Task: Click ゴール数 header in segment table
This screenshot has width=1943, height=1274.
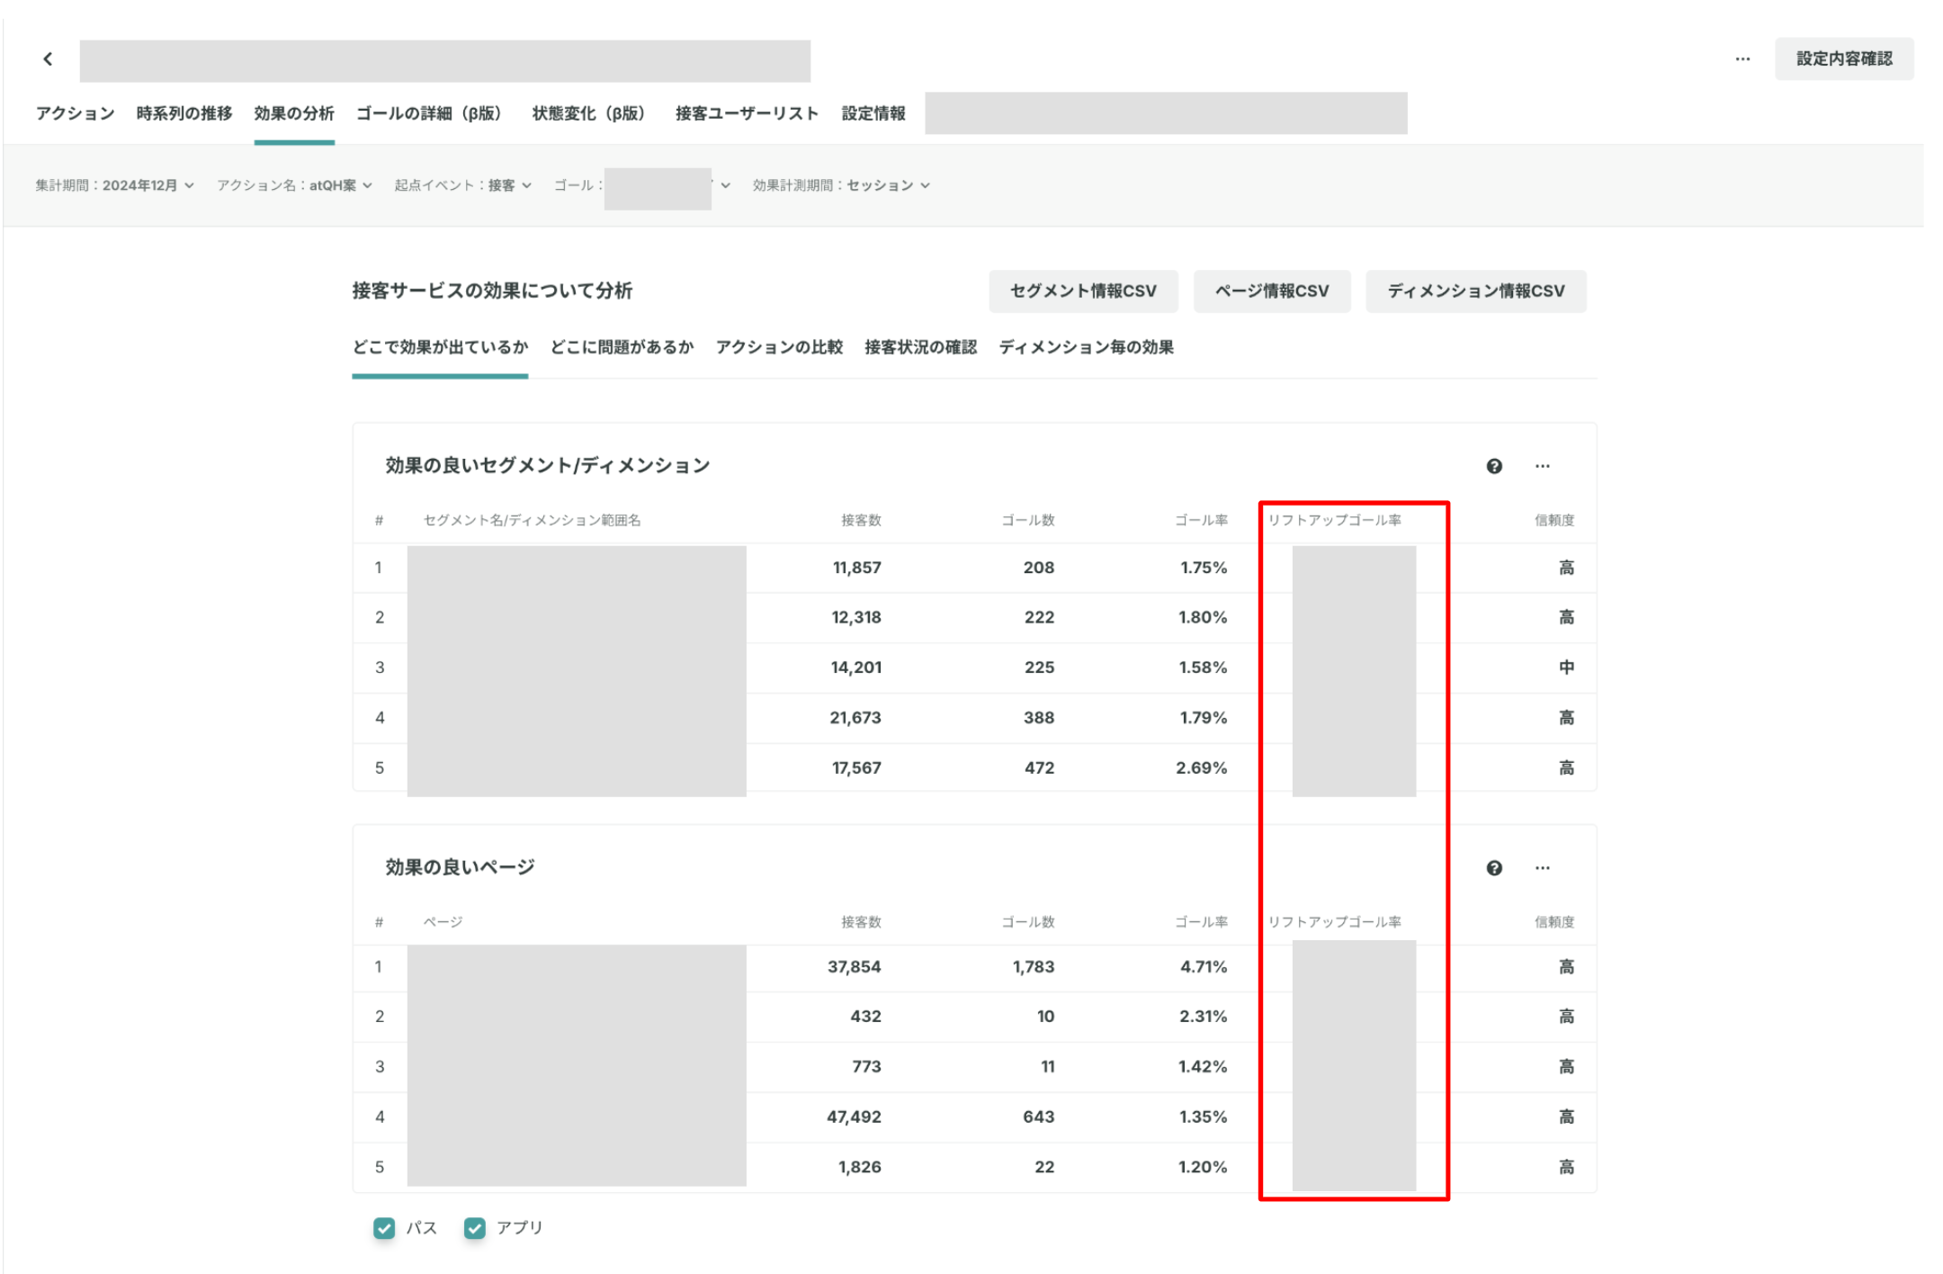Action: point(1028,521)
